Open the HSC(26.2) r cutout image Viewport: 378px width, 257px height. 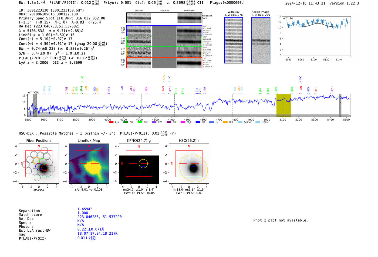coord(189,164)
